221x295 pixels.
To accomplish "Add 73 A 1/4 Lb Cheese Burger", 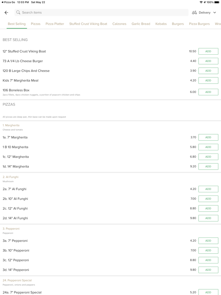I will point(208,61).
